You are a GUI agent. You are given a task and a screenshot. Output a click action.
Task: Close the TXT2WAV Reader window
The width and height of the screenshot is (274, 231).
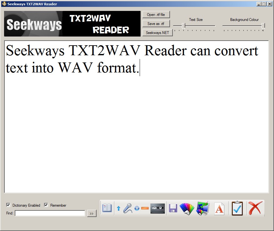coord(270,4)
